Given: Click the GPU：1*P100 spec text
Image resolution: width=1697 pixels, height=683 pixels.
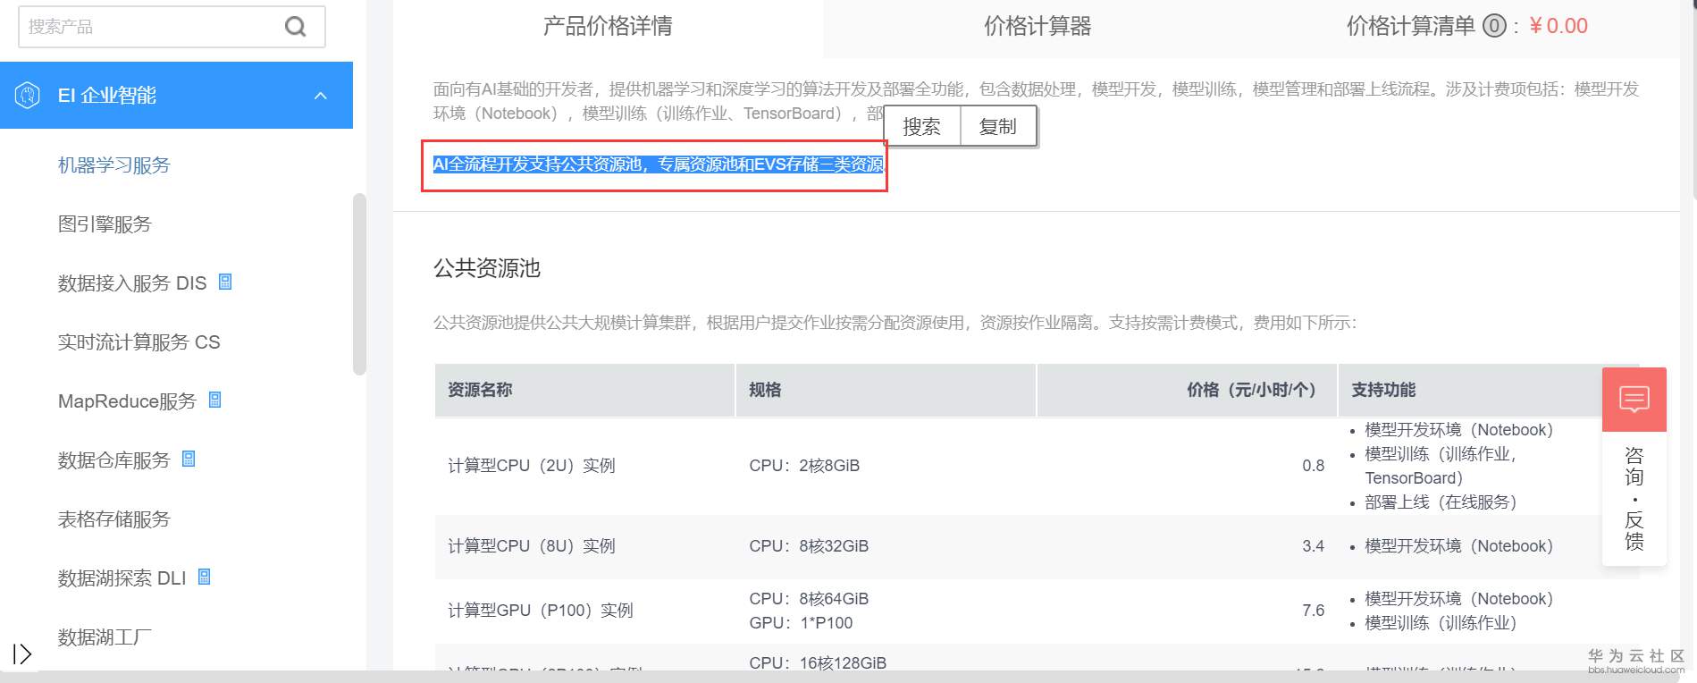Looking at the screenshot, I should coord(801,623).
